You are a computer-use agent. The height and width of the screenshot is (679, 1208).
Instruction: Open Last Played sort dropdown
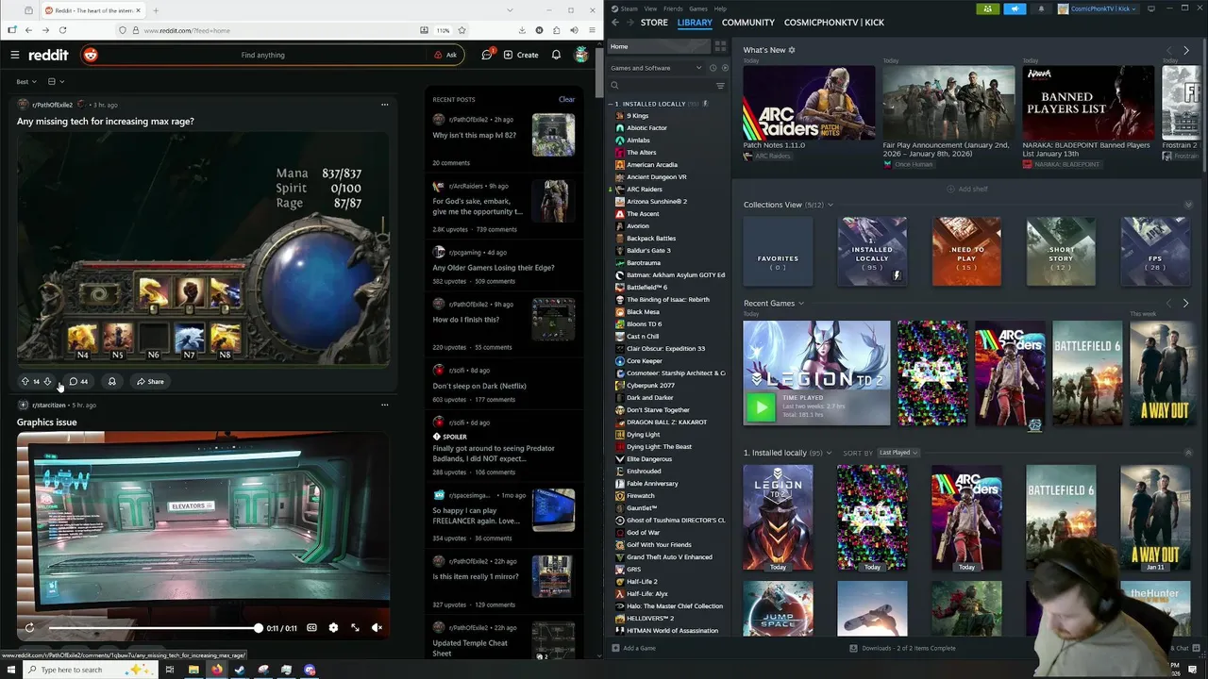tap(898, 453)
